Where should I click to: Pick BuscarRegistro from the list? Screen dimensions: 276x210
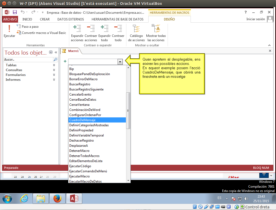pos(97,84)
